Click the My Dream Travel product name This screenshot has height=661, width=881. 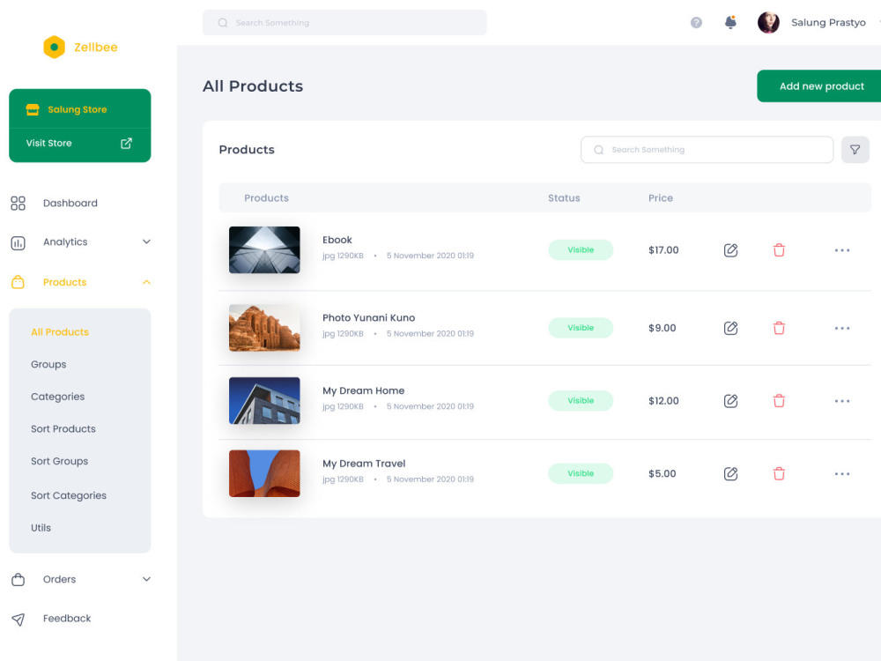tap(364, 464)
